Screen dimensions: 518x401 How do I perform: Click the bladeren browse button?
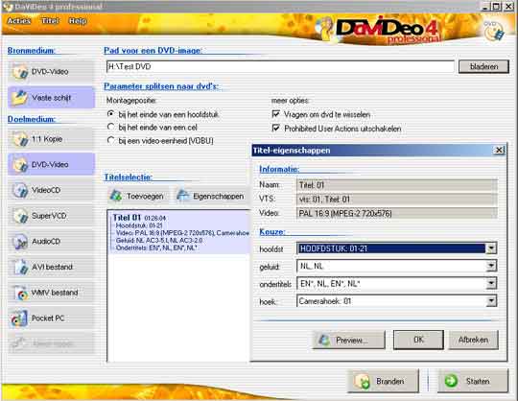484,67
